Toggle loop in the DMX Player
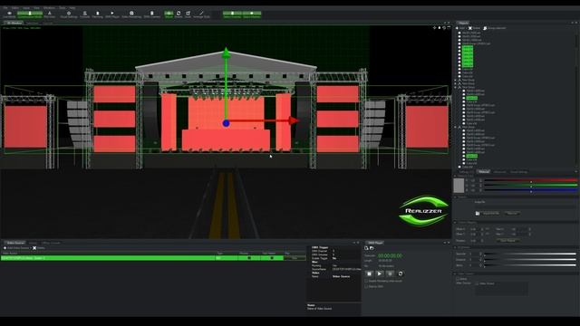 [x=401, y=273]
